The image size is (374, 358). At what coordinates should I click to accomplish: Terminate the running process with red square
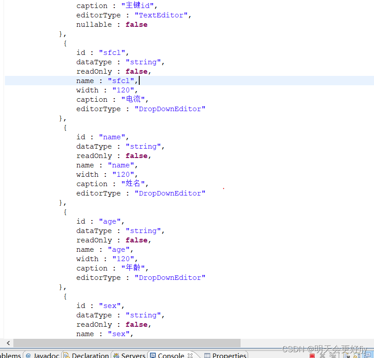click(312, 356)
